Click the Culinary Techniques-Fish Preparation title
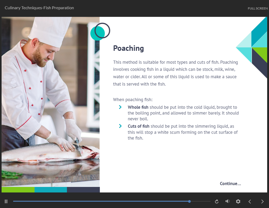Viewport: 269px width, 208px height. 39,8
